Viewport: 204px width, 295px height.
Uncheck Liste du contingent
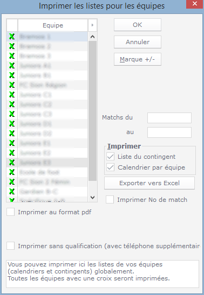coord(111,157)
